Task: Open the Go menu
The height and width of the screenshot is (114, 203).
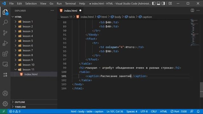Action: [51, 3]
